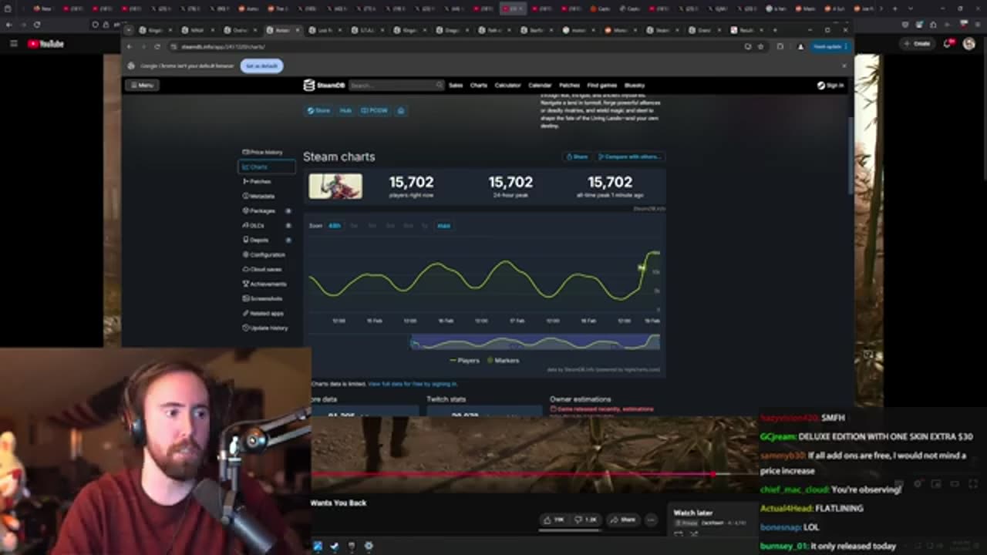This screenshot has height=555, width=987.
Task: Like the YouTube video
Action: pyautogui.click(x=555, y=520)
